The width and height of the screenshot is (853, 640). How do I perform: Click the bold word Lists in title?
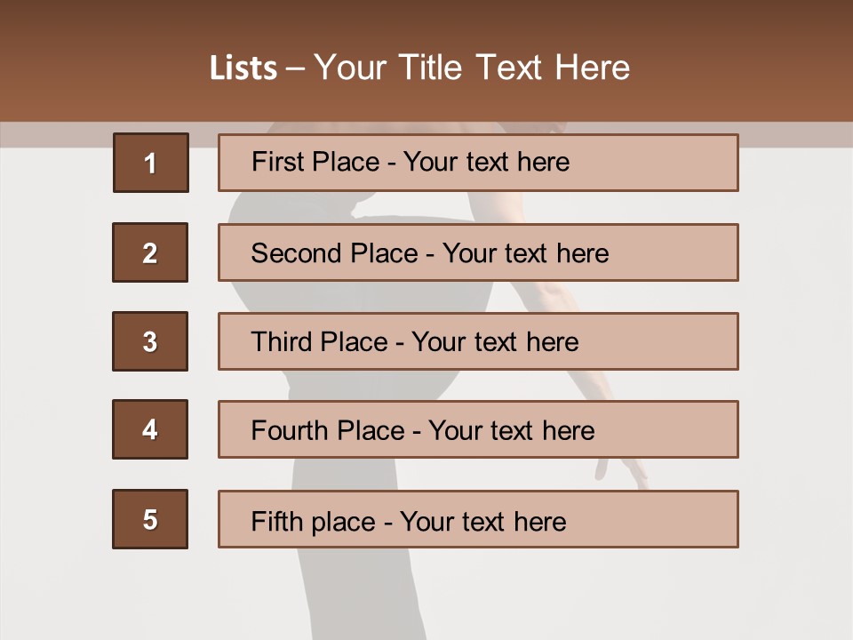(x=243, y=68)
